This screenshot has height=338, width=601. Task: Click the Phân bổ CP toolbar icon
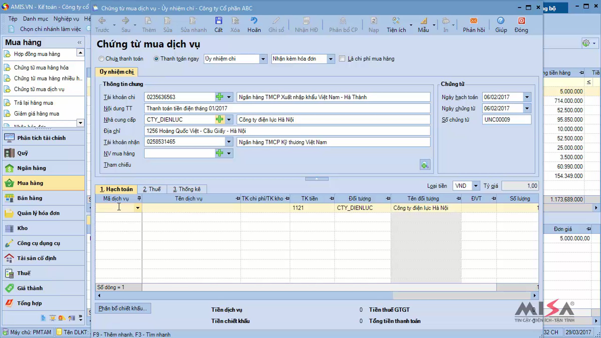pyautogui.click(x=343, y=21)
